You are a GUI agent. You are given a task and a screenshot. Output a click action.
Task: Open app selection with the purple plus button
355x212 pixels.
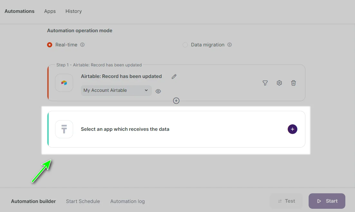[292, 129]
